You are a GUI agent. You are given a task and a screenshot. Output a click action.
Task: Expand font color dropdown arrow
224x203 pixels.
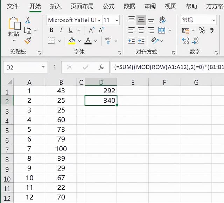point(96,41)
